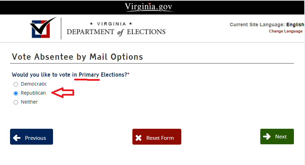Image resolution: width=305 pixels, height=165 pixels.
Task: Click the Republican option label text
Action: point(33,93)
